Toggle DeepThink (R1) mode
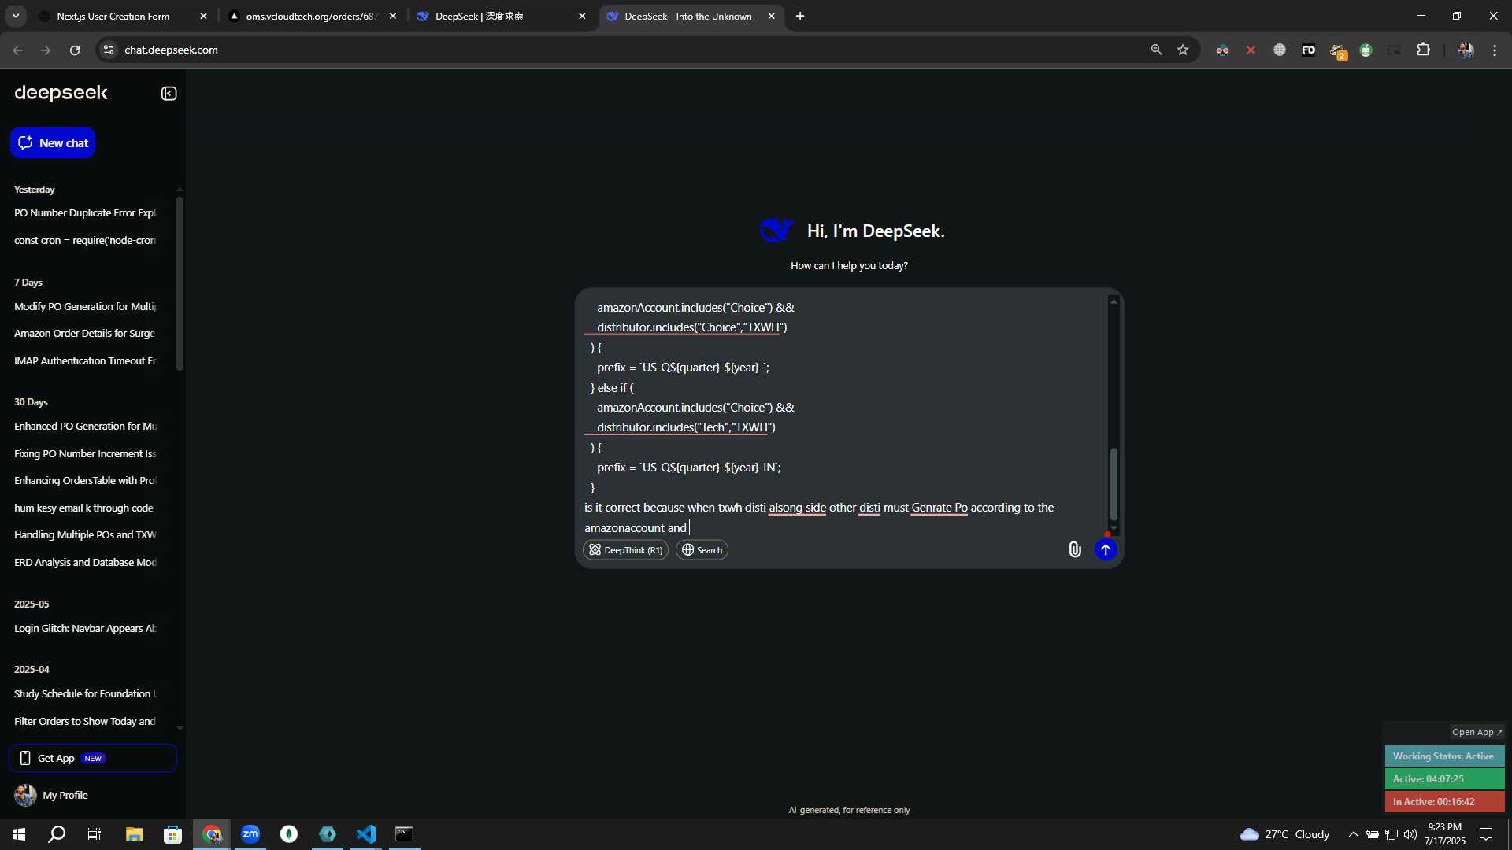The width and height of the screenshot is (1512, 850). click(625, 550)
